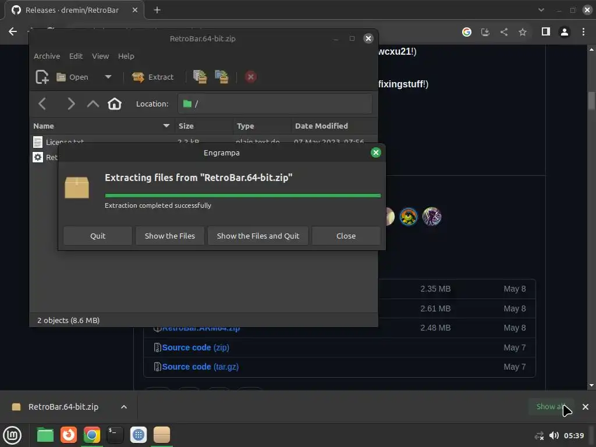Click the install page icon in address bar
596x447 pixels.
[485, 32]
